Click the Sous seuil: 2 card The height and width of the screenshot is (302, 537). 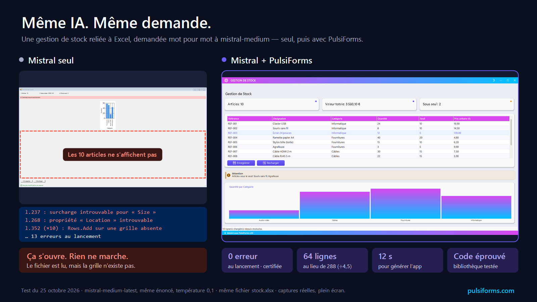coord(467,104)
